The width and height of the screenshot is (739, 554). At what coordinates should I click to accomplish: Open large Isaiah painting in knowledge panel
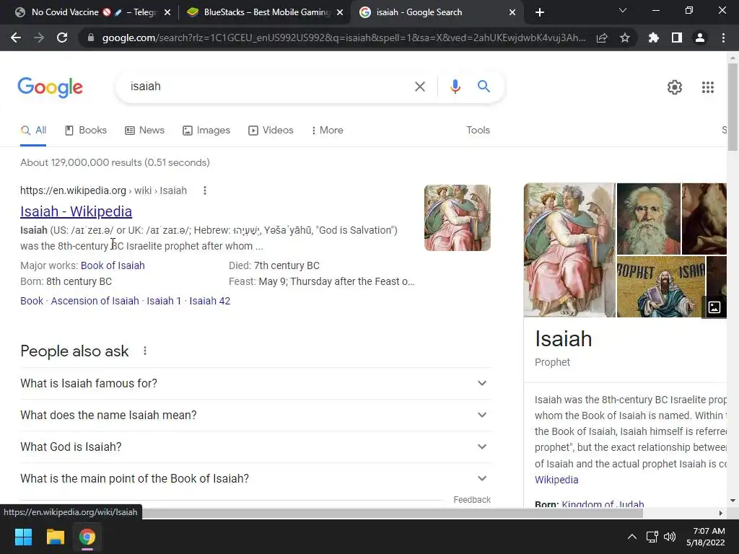click(x=569, y=250)
